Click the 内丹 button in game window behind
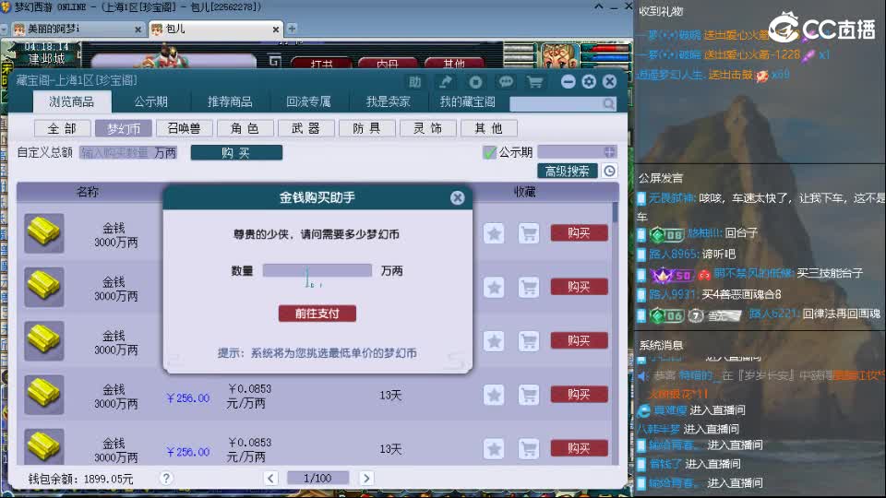 point(389,64)
